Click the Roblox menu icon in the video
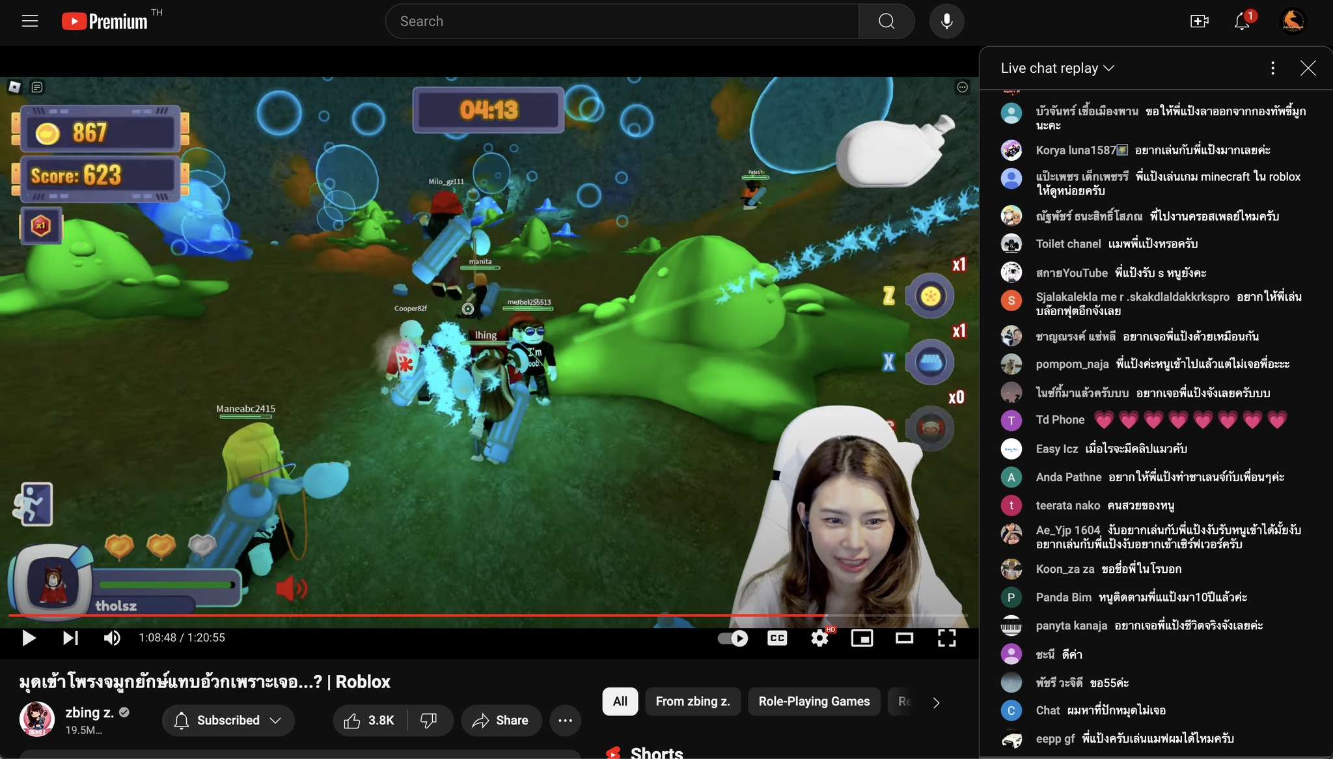The image size is (1333, 759). pos(14,87)
